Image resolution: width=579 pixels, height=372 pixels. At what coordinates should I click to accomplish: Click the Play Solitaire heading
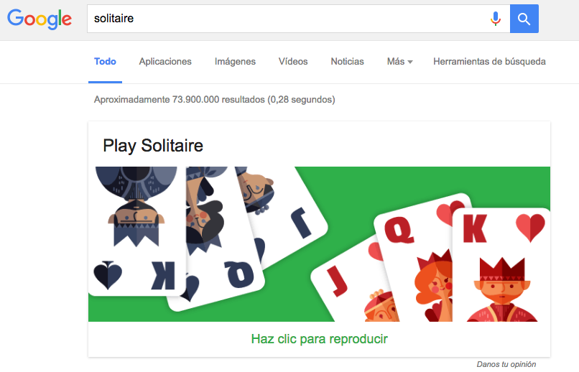(x=153, y=146)
